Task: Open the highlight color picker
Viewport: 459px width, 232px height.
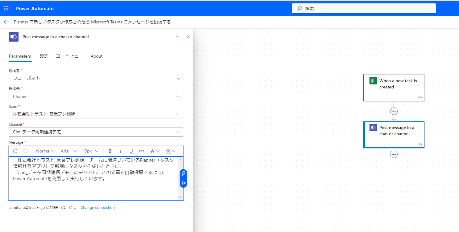Action: pyautogui.click(x=171, y=151)
